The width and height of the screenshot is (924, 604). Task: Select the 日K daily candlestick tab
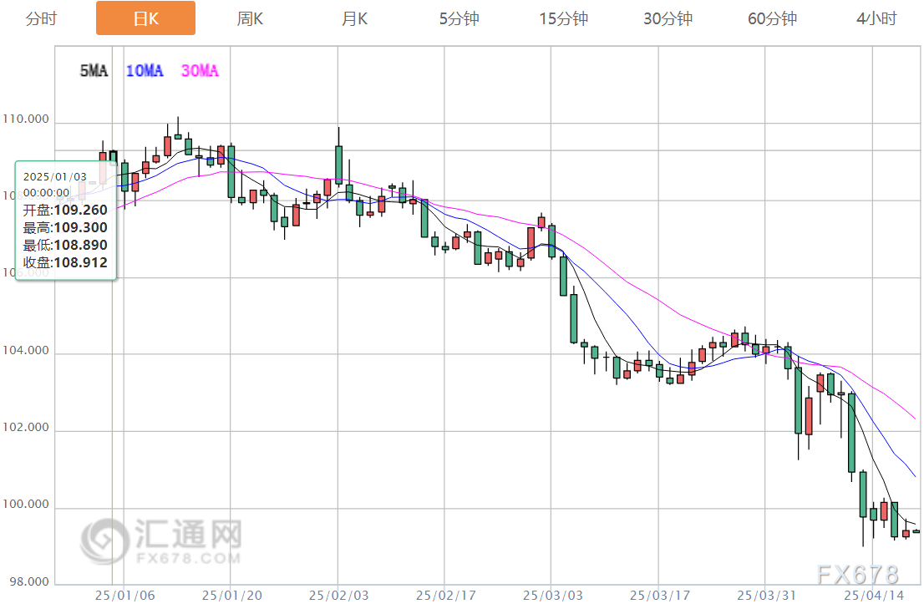(145, 18)
